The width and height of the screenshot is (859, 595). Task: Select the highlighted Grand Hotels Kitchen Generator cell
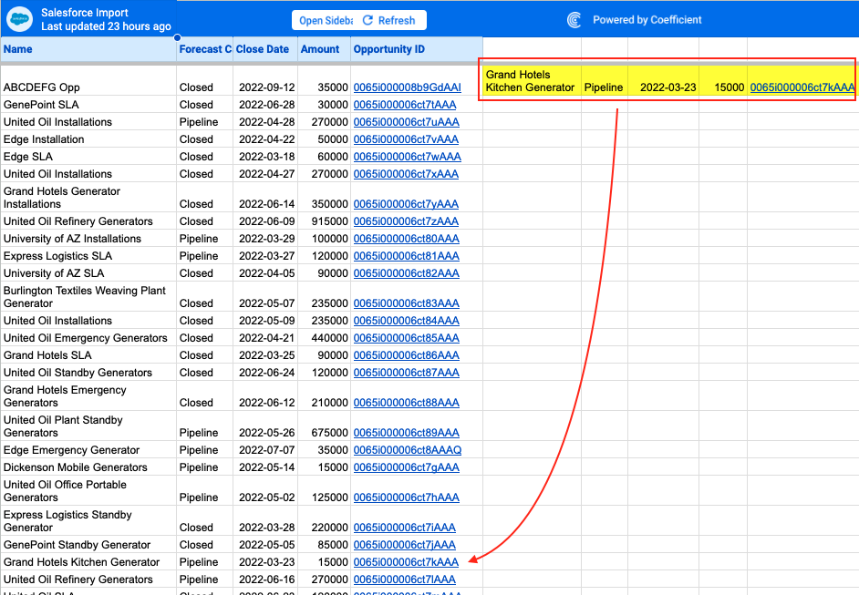click(532, 81)
